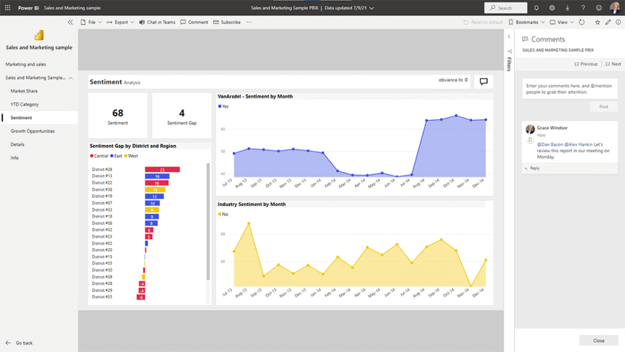
Task: Click the comment bubble icon beside obvience
Action: coord(483,81)
